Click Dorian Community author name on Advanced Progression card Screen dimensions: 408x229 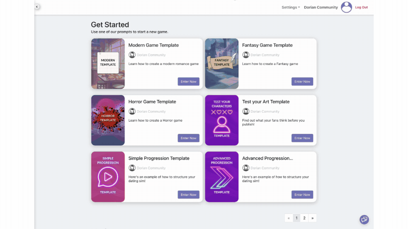click(x=265, y=168)
